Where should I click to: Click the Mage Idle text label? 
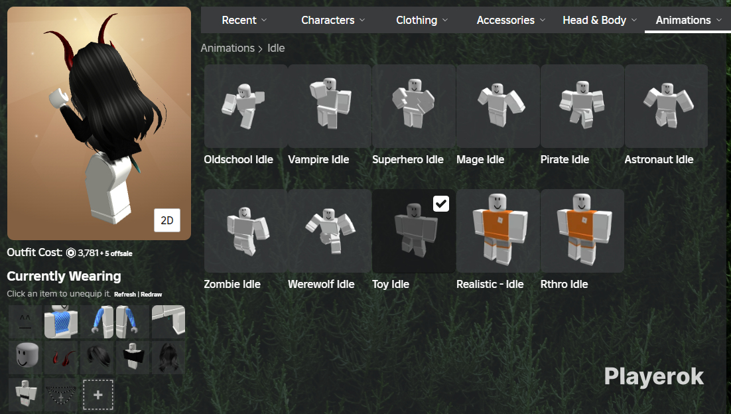coord(480,159)
